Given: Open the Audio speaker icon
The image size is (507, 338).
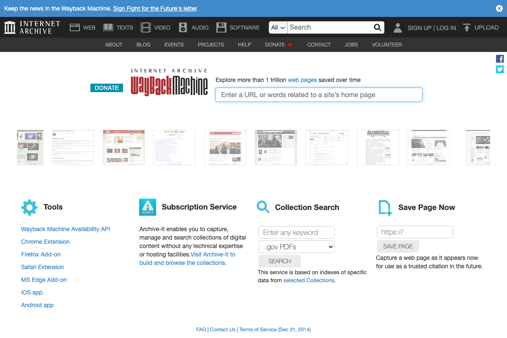Looking at the screenshot, I should coord(183,27).
